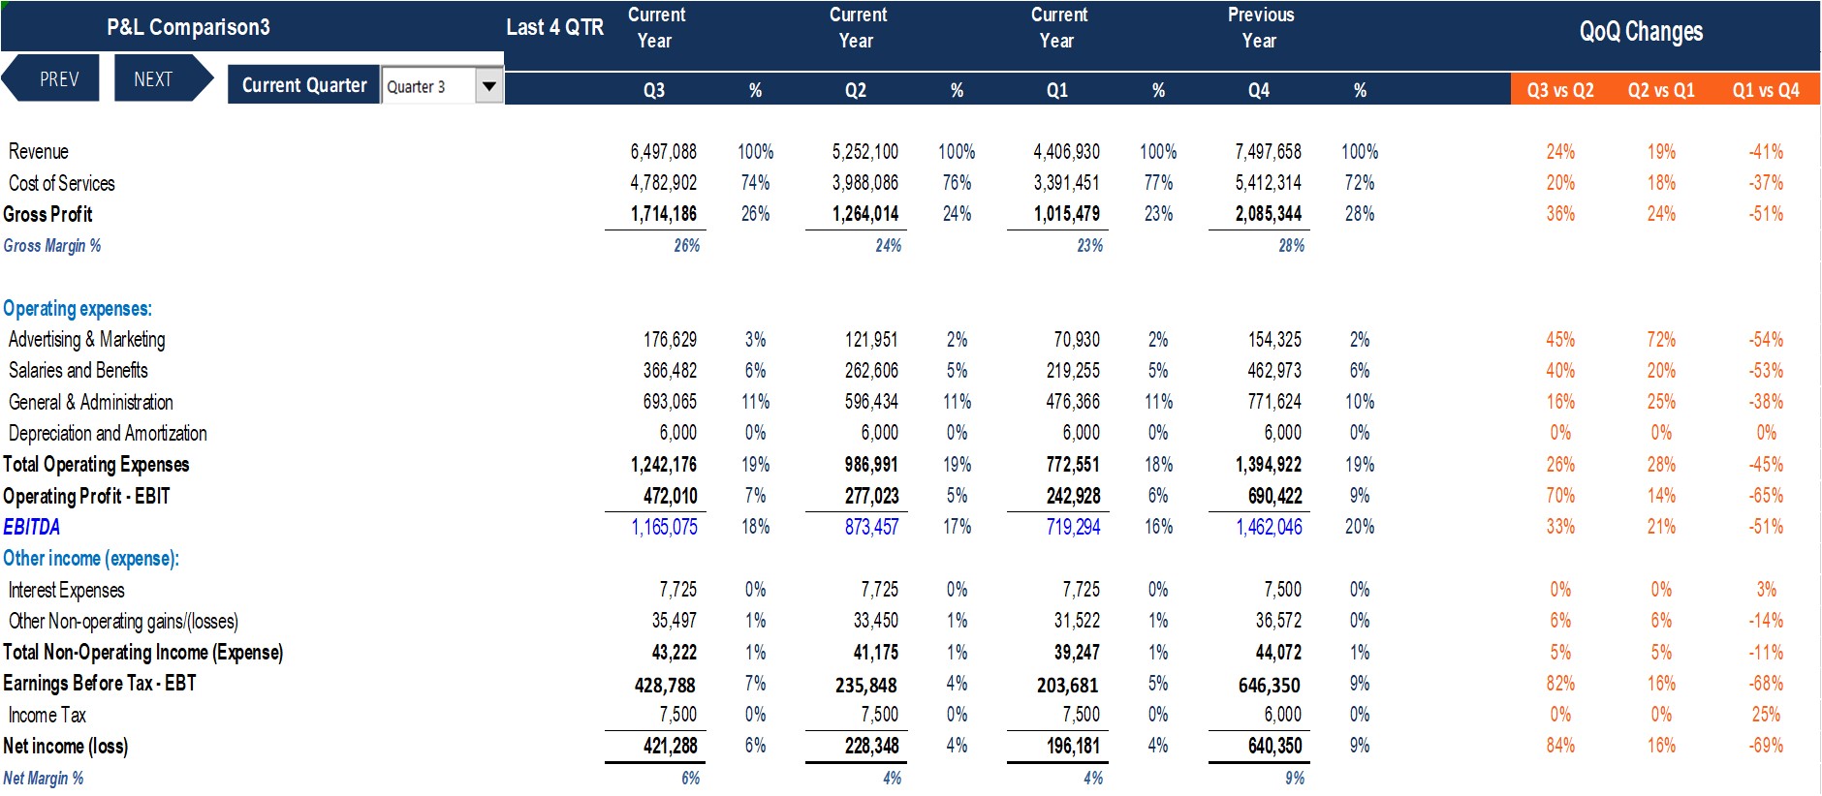Click the NEXT arrow button

coord(162,78)
